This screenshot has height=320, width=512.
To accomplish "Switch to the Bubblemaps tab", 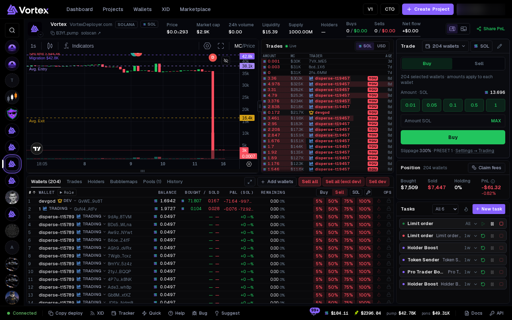I will click(x=124, y=182).
